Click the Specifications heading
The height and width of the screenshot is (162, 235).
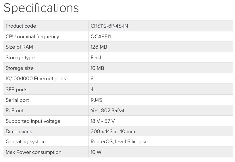[41, 8]
